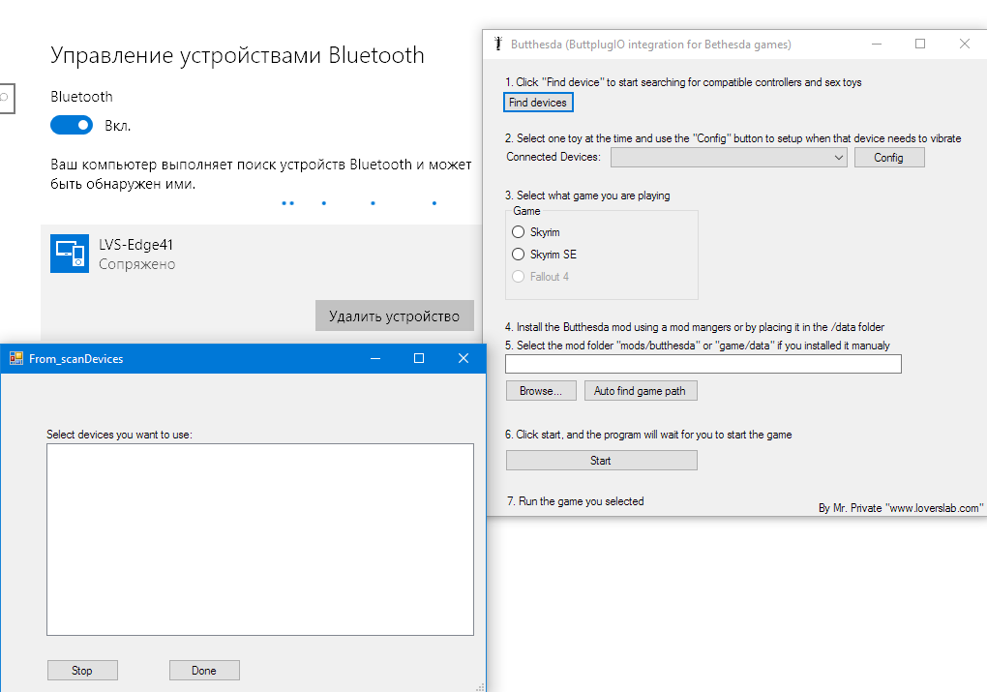This screenshot has width=987, height=692.
Task: Click the LVS-Edge41 device icon
Action: pyautogui.click(x=70, y=254)
